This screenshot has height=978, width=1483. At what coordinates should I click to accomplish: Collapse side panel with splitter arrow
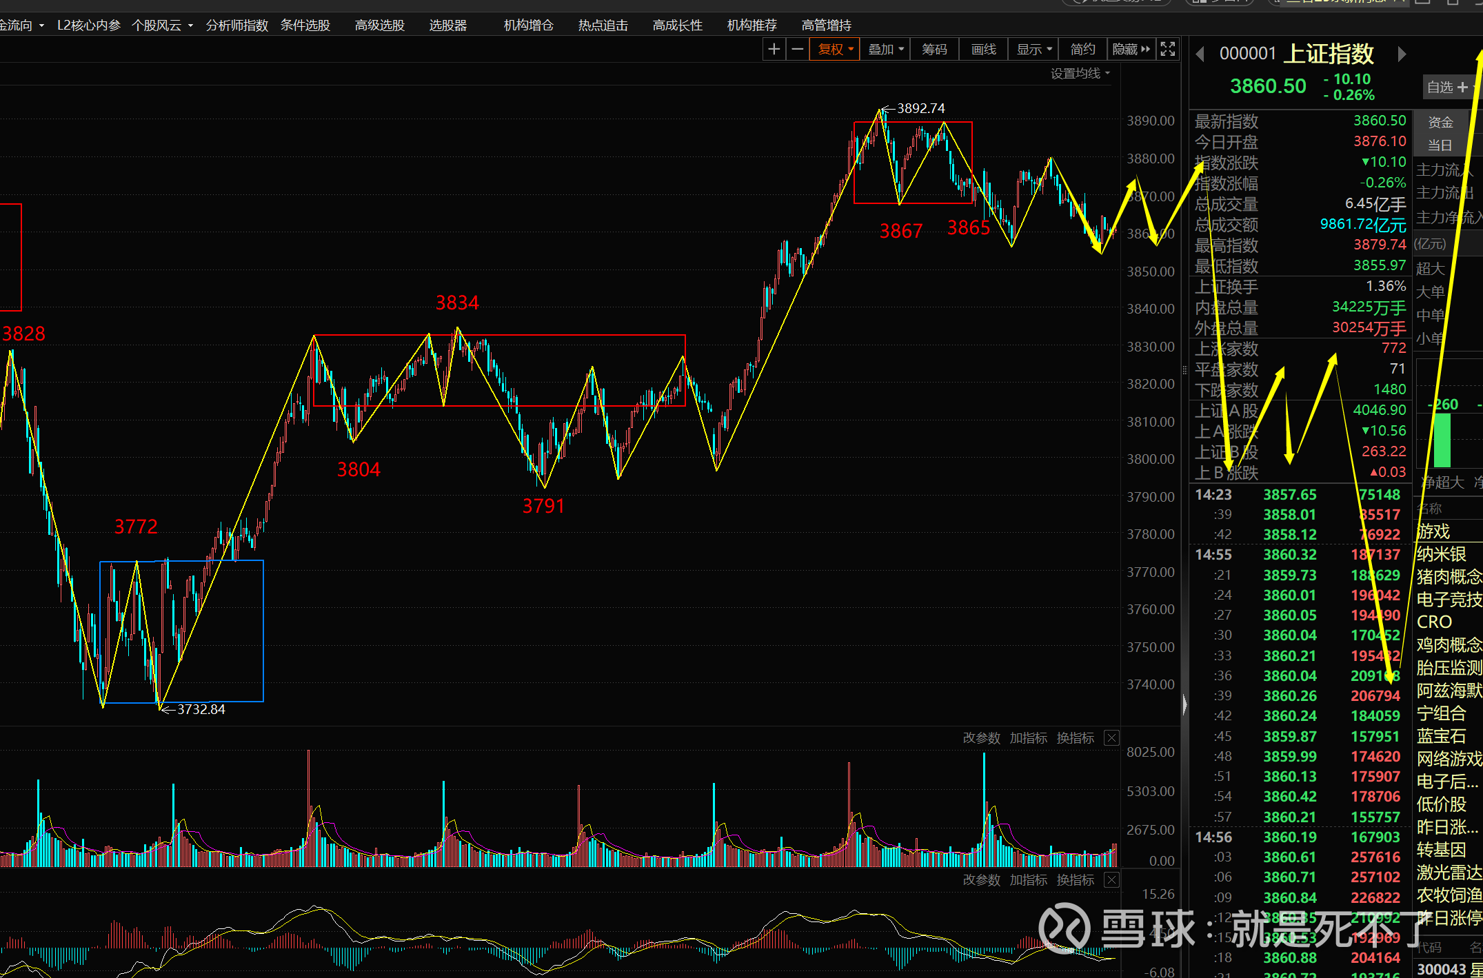tap(1184, 704)
